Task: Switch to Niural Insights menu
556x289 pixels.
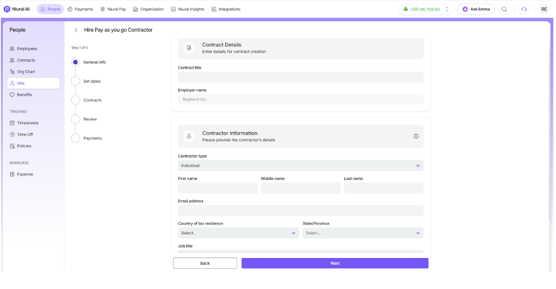Action: (188, 9)
